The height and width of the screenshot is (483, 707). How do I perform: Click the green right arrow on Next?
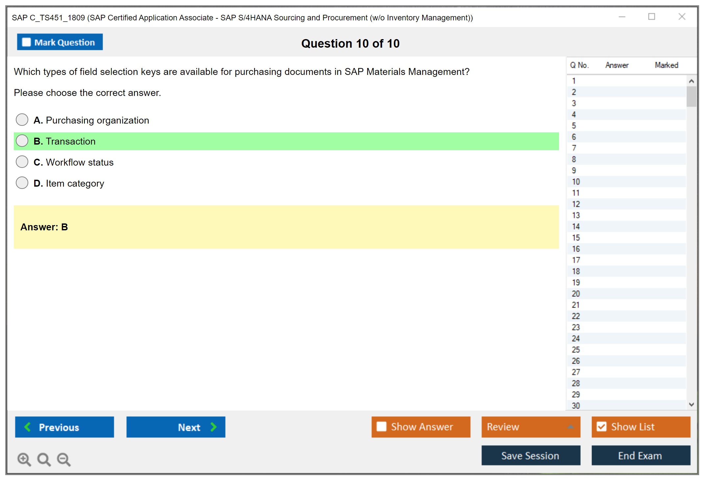213,427
